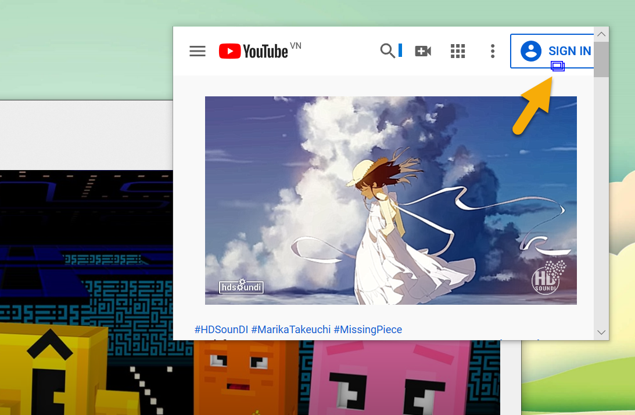Open the three-dot settings menu
The image size is (635, 415).
[x=492, y=51]
